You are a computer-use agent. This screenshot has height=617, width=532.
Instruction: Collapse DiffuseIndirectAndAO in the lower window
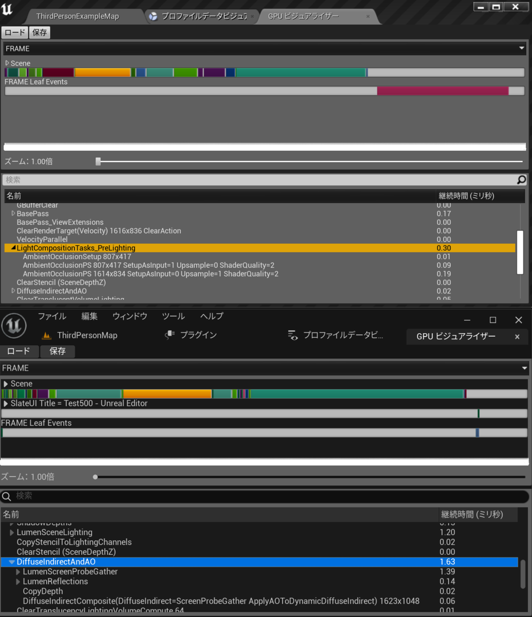12,562
